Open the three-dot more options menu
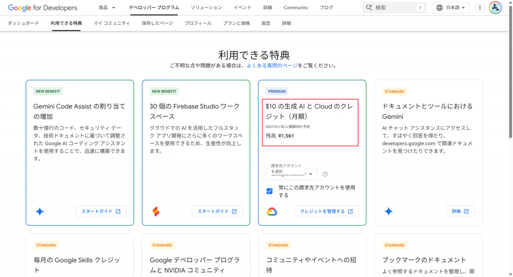This screenshot has width=513, height=277. point(480,7)
